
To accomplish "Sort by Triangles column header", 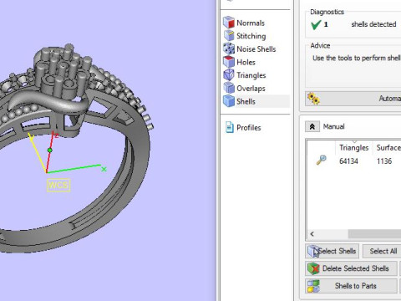I will 353,147.
